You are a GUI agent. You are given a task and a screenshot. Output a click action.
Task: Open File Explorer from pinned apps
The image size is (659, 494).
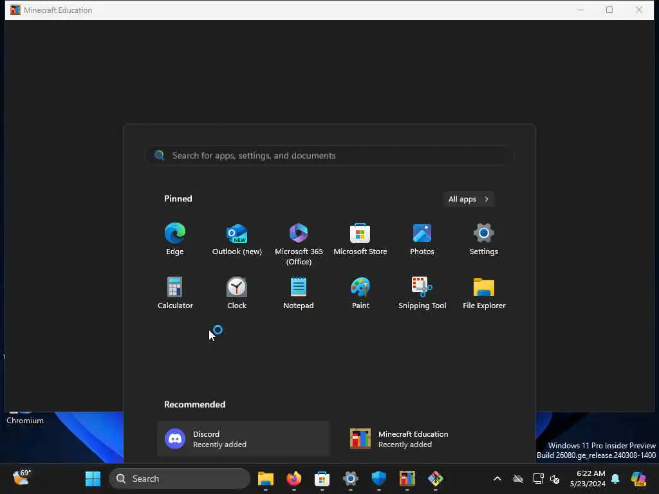coord(484,293)
